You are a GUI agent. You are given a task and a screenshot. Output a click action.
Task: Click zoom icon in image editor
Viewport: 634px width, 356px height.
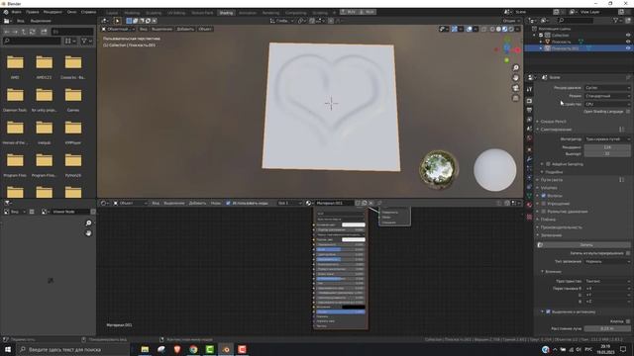tap(88, 223)
